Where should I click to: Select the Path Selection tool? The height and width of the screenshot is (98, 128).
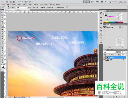point(2,50)
